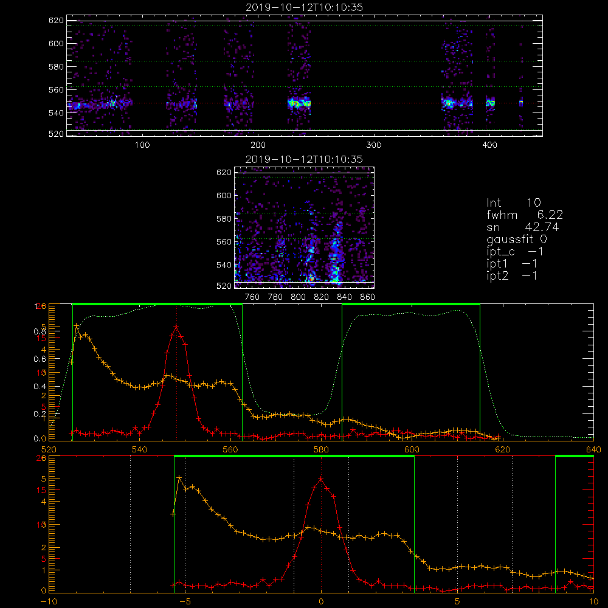Click x-axis label "200" on top spectrogram
Screen dimensions: 608x608
pos(258,145)
